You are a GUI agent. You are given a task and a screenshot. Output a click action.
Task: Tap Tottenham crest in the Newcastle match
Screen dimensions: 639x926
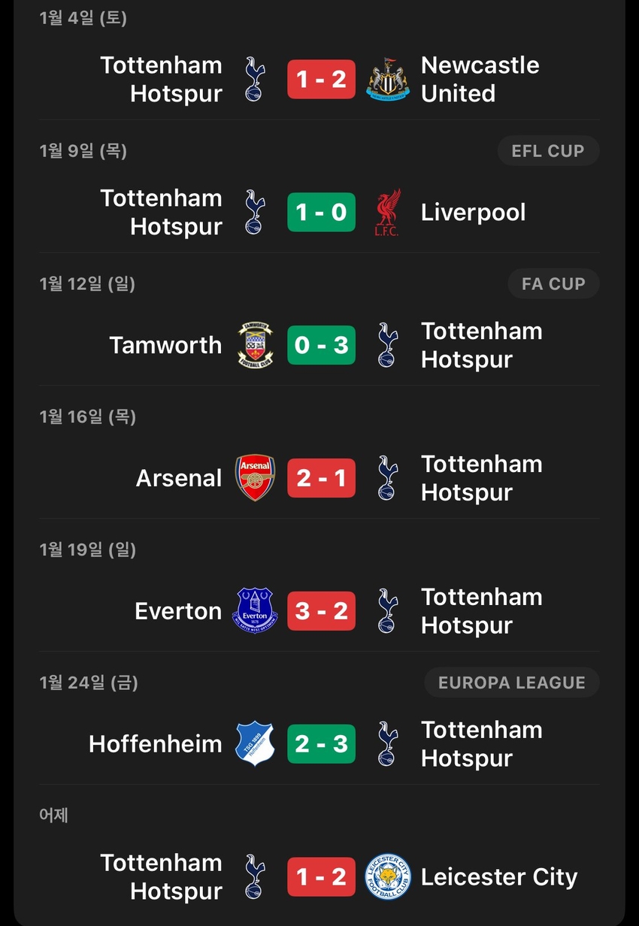tap(256, 79)
